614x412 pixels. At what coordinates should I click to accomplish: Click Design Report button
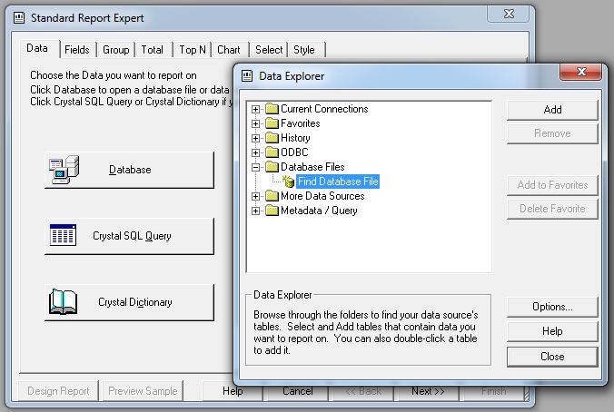pos(58,391)
